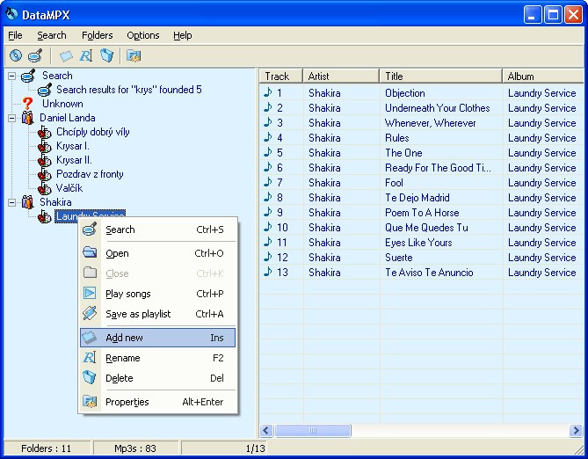The image size is (588, 459).
Task: Select Search results for "krys" item
Action: pyautogui.click(x=129, y=90)
